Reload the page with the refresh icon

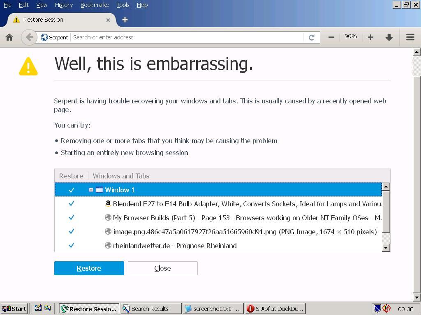(312, 37)
